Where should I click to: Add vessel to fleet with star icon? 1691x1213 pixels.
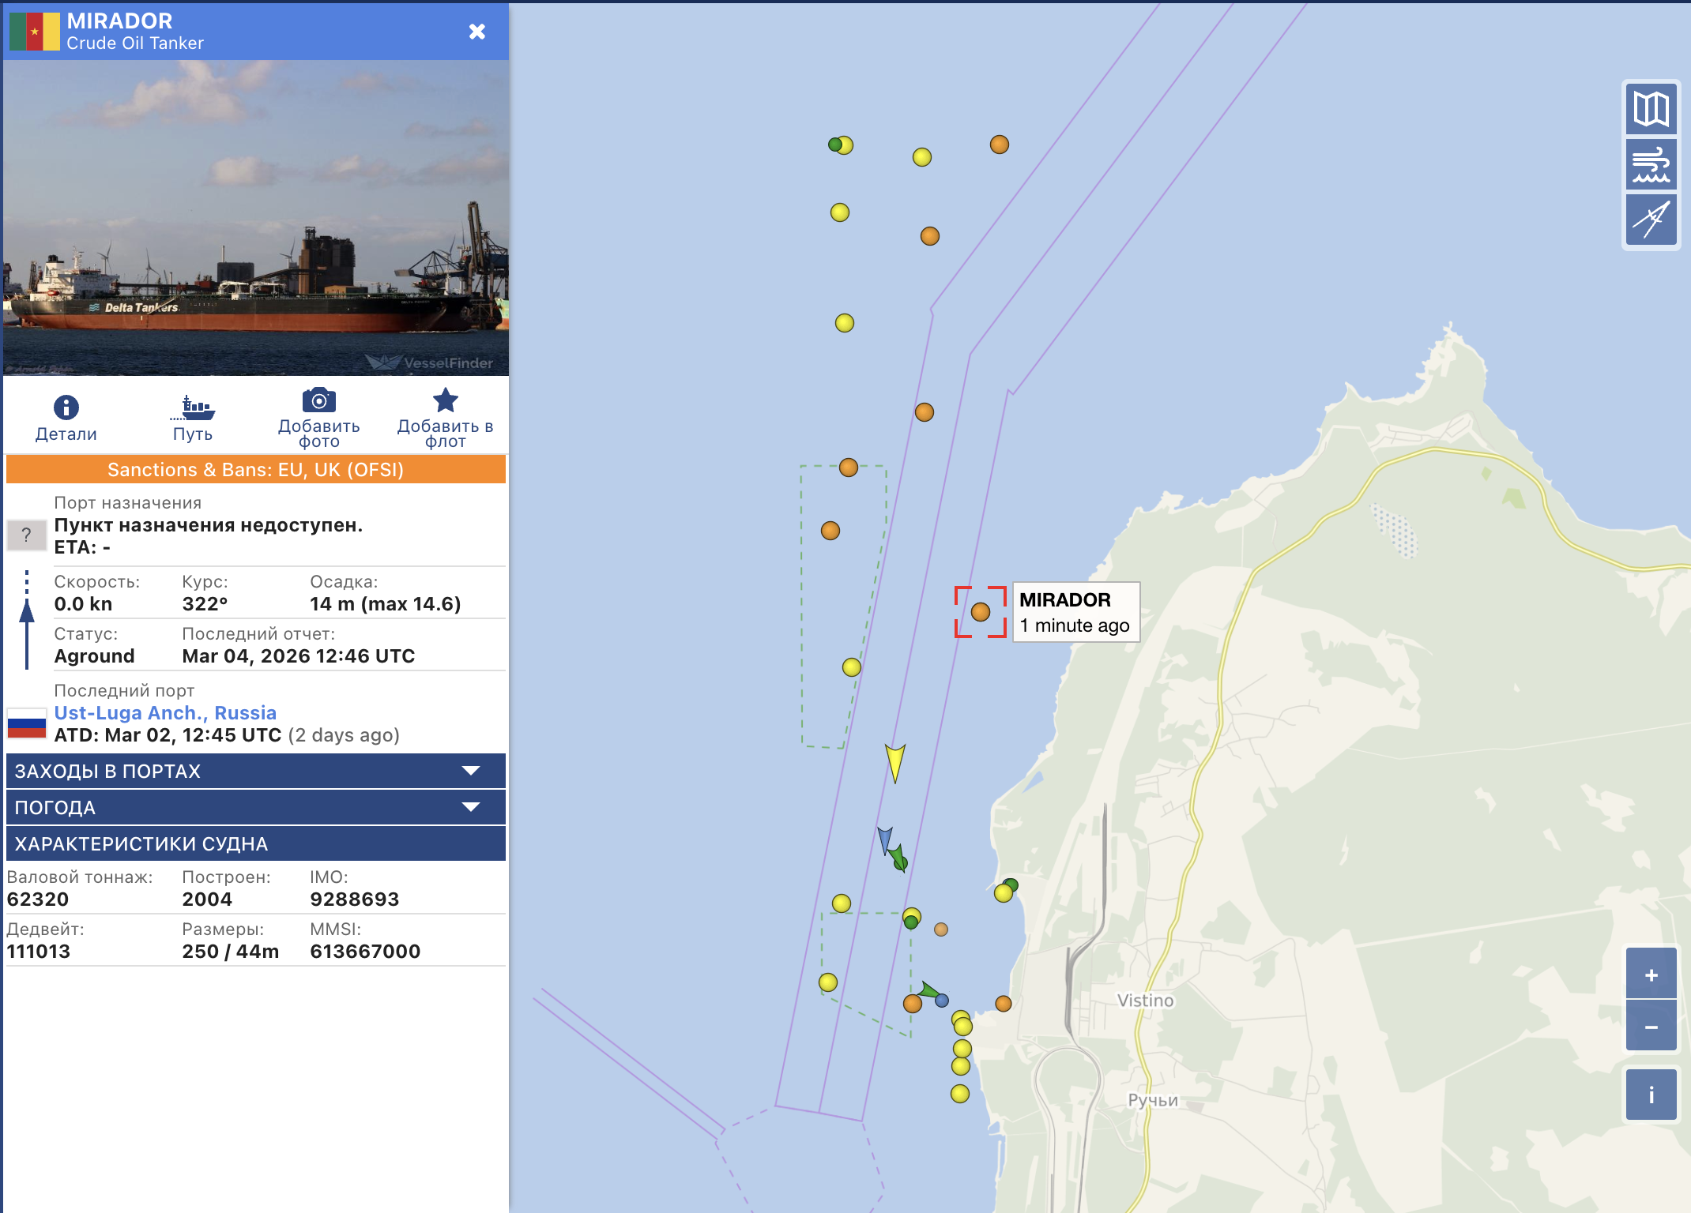445,401
